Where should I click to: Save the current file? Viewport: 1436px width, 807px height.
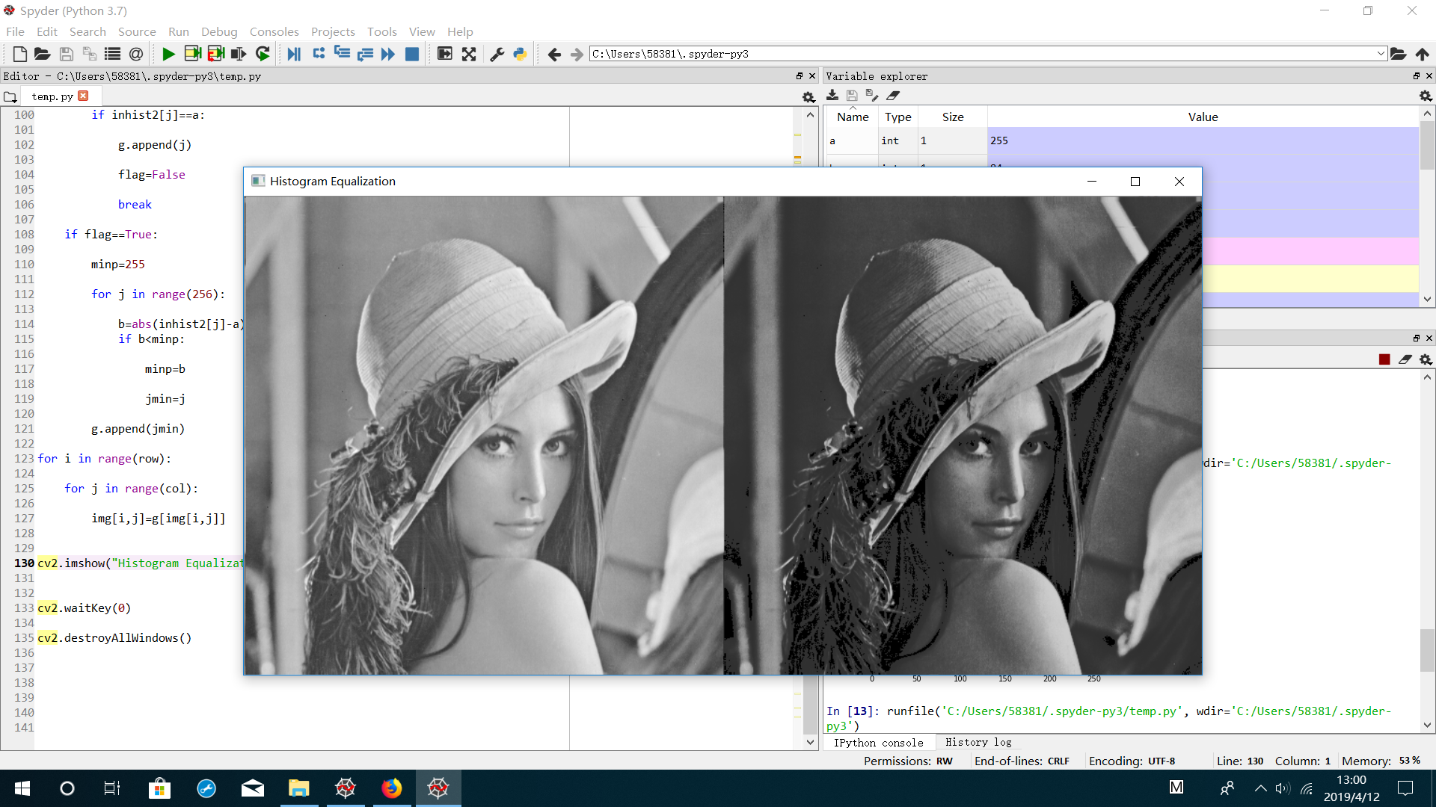click(x=66, y=54)
